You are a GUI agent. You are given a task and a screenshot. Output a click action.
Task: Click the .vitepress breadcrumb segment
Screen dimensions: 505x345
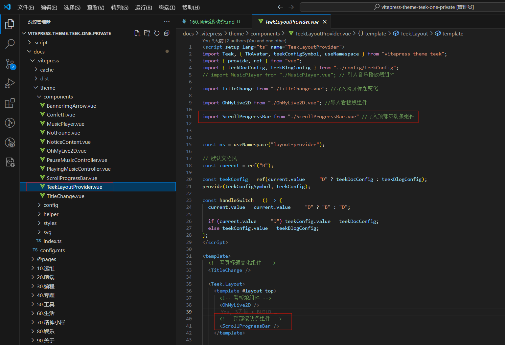[x=211, y=33]
